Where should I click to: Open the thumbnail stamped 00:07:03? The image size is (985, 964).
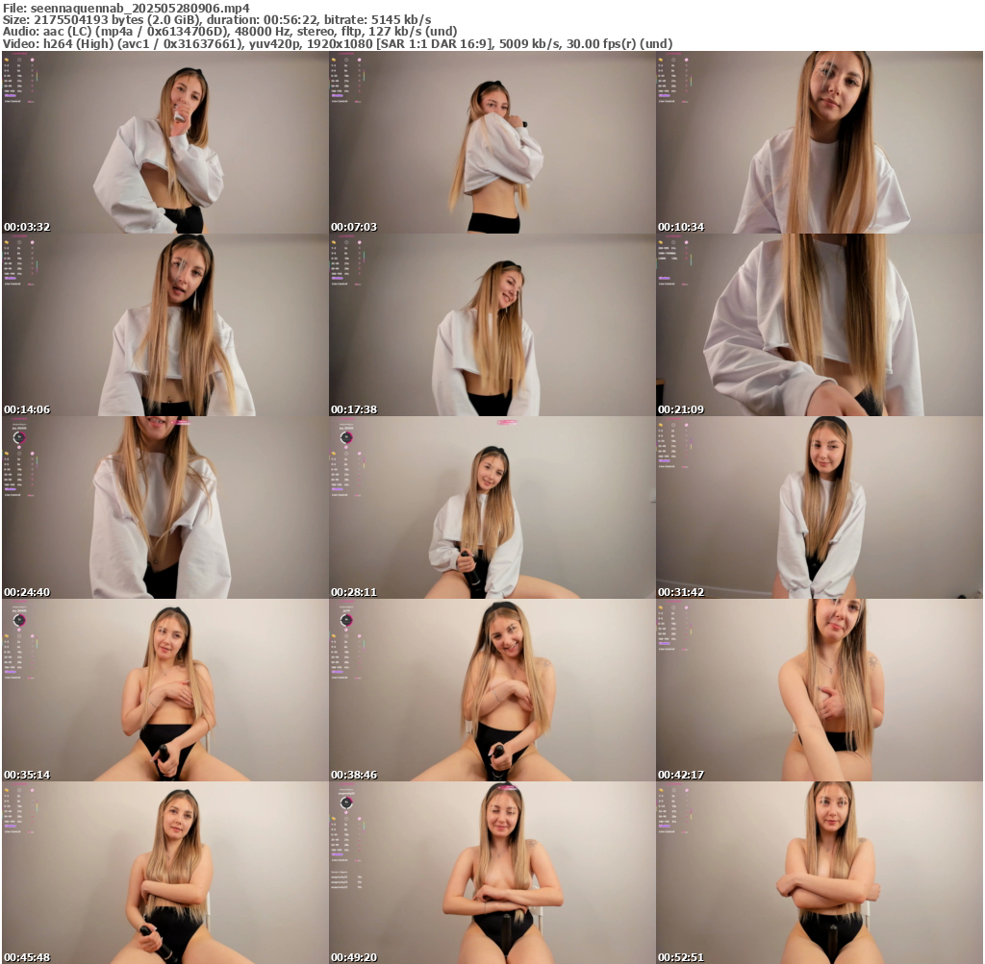(492, 142)
